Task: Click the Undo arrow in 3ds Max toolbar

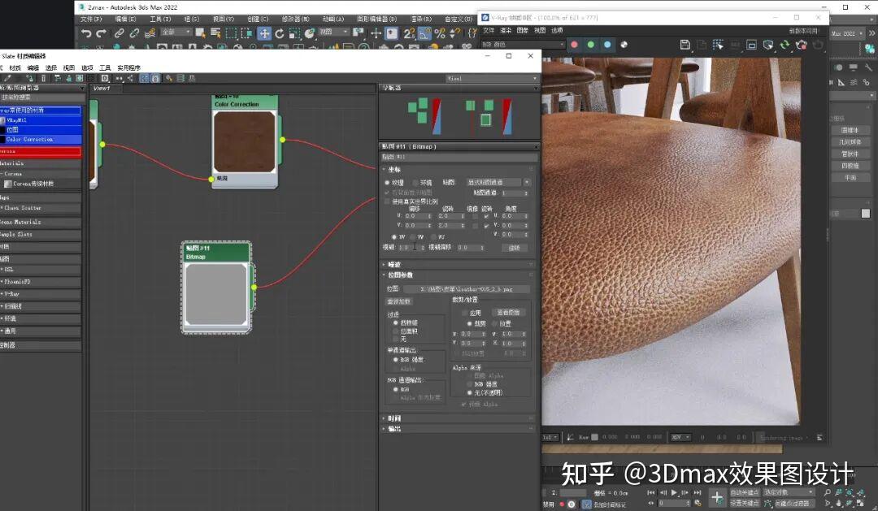Action: [85, 33]
